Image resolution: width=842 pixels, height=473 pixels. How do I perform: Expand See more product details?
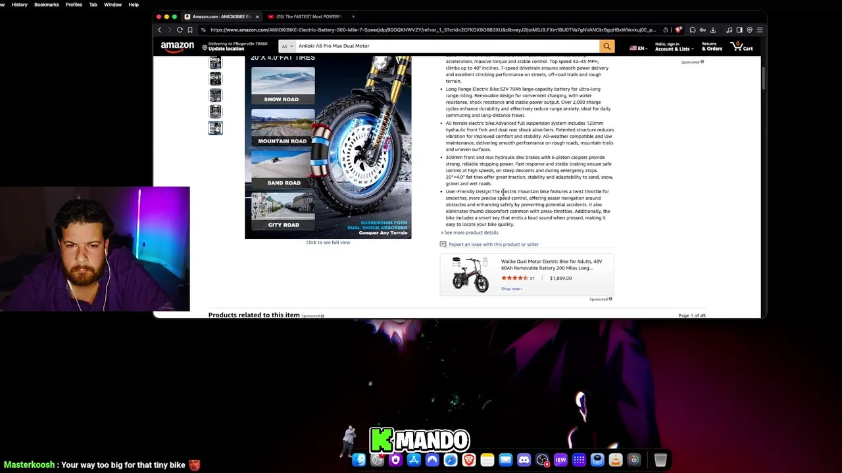pos(471,233)
